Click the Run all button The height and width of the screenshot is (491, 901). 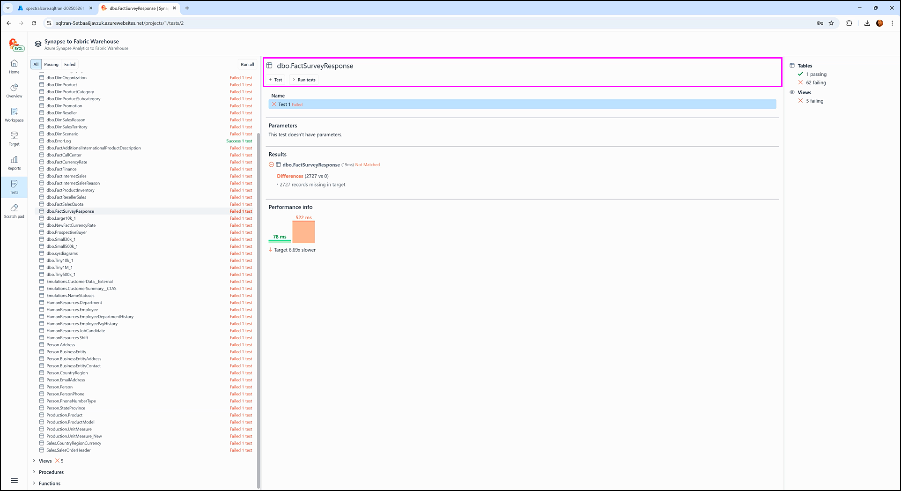[x=247, y=65]
